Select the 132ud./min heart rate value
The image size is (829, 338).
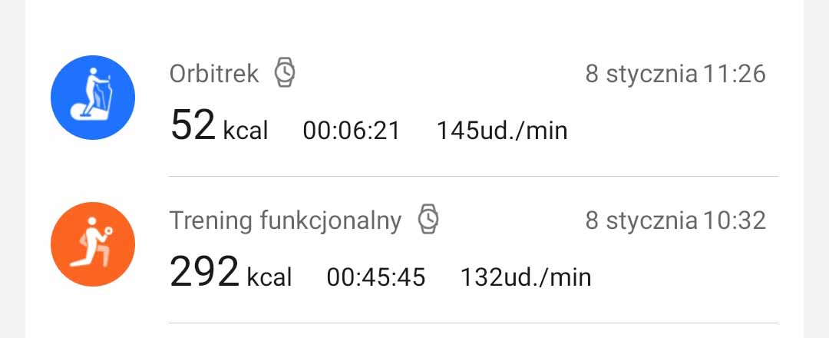(526, 277)
